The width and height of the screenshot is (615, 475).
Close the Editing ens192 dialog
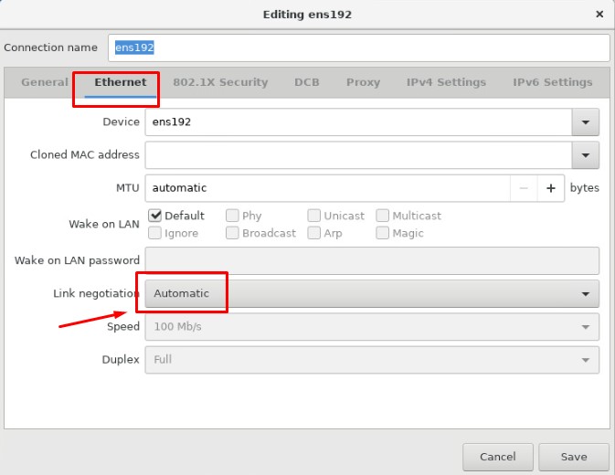click(x=599, y=15)
